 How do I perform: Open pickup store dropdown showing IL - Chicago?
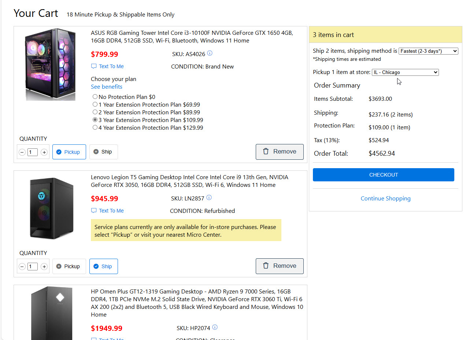(405, 73)
